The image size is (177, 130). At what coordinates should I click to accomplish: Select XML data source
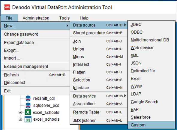point(151,55)
